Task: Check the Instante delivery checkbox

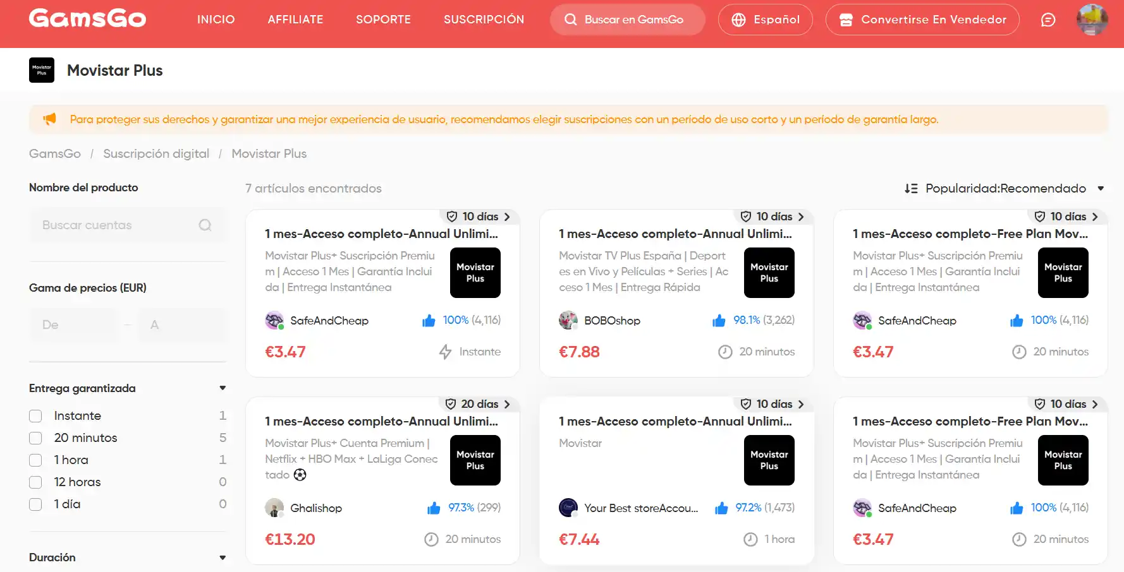Action: [35, 416]
